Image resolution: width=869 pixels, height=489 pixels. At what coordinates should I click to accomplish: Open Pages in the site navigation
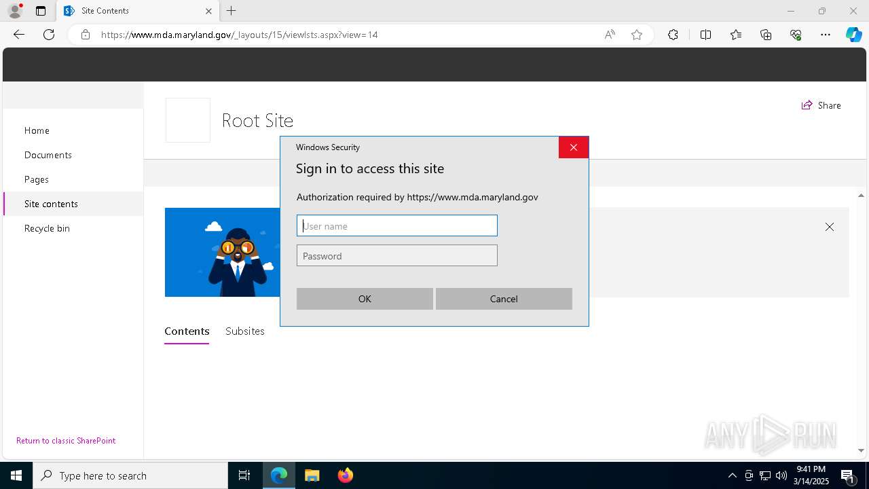(x=37, y=179)
